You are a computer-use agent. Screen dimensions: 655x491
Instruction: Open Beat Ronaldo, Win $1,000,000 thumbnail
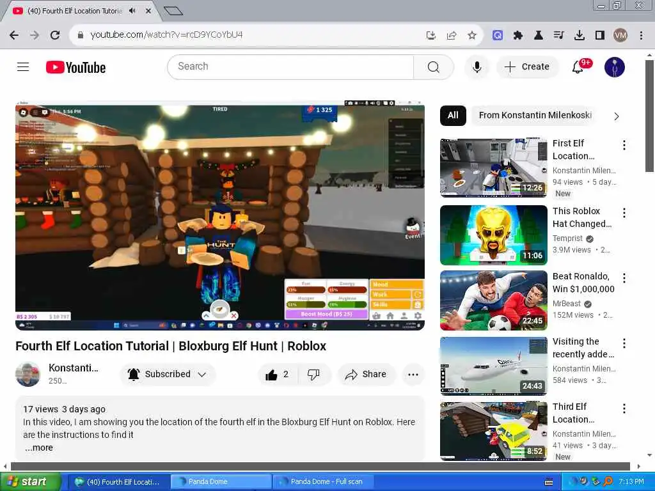494,300
